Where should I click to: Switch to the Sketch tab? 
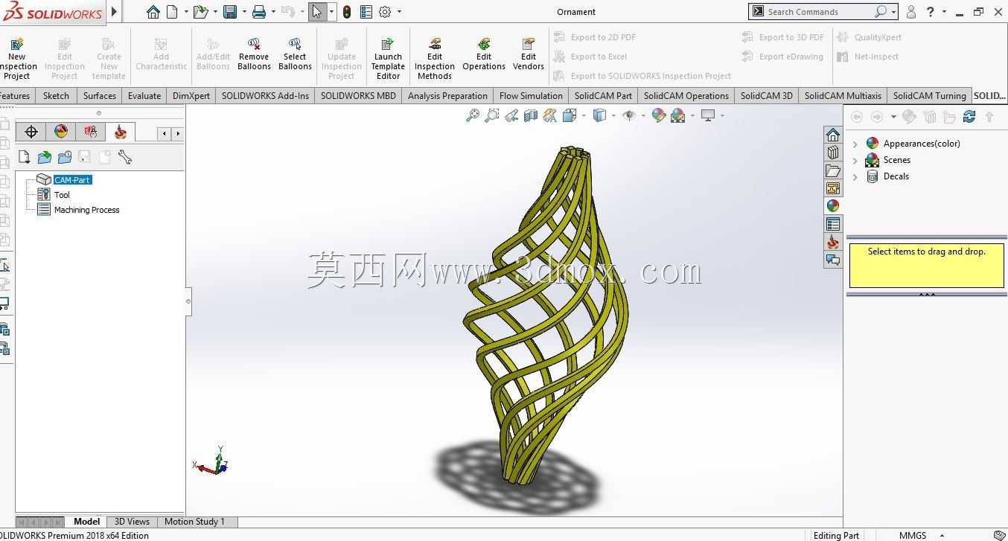(x=56, y=95)
